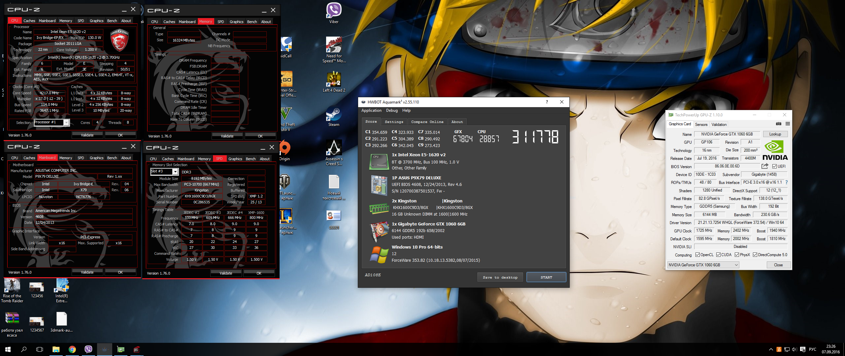Open the GPU-Z graphics card selection dropdown
The image size is (845, 356).
[x=703, y=265]
